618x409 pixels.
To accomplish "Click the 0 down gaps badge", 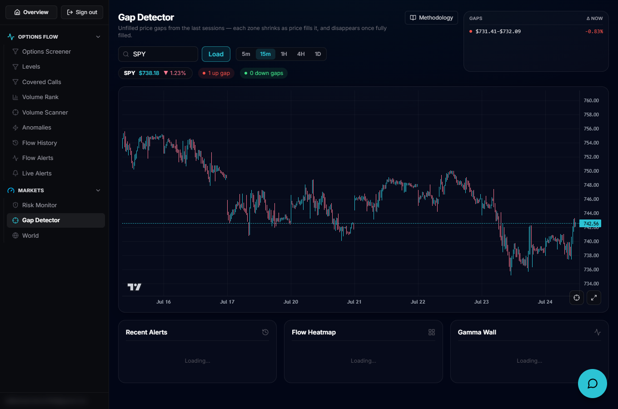I will [264, 73].
